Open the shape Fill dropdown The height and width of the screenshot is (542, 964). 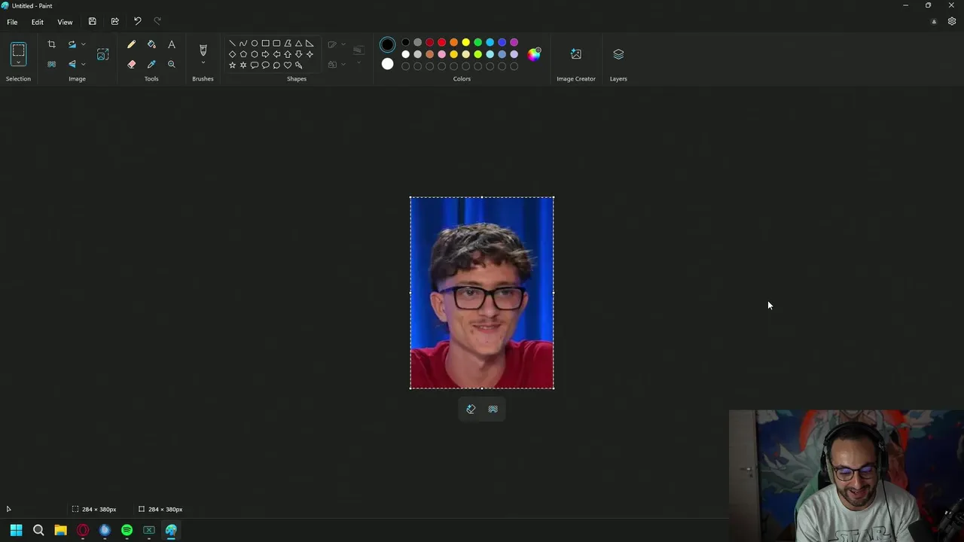[337, 64]
